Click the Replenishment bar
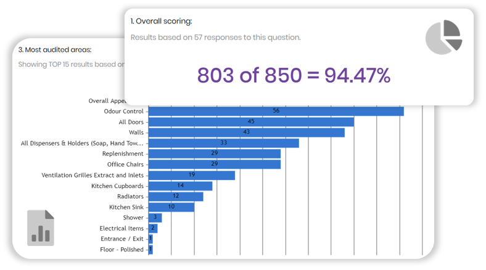The height and width of the screenshot is (270, 486). point(214,153)
